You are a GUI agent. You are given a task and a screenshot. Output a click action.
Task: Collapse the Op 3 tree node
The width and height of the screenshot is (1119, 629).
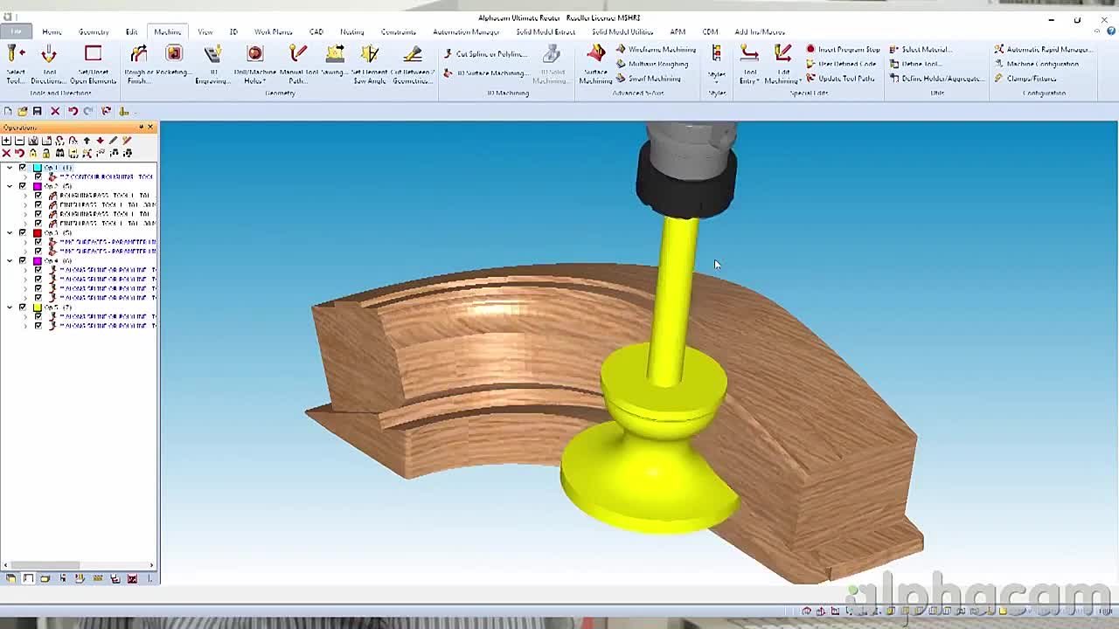10,232
